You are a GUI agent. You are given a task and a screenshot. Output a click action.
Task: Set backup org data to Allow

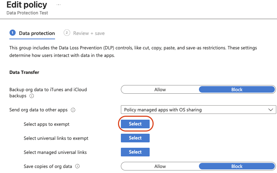coord(160,89)
